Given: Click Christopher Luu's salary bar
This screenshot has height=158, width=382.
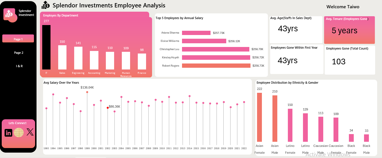Looking at the screenshot, I should coord(216,49).
